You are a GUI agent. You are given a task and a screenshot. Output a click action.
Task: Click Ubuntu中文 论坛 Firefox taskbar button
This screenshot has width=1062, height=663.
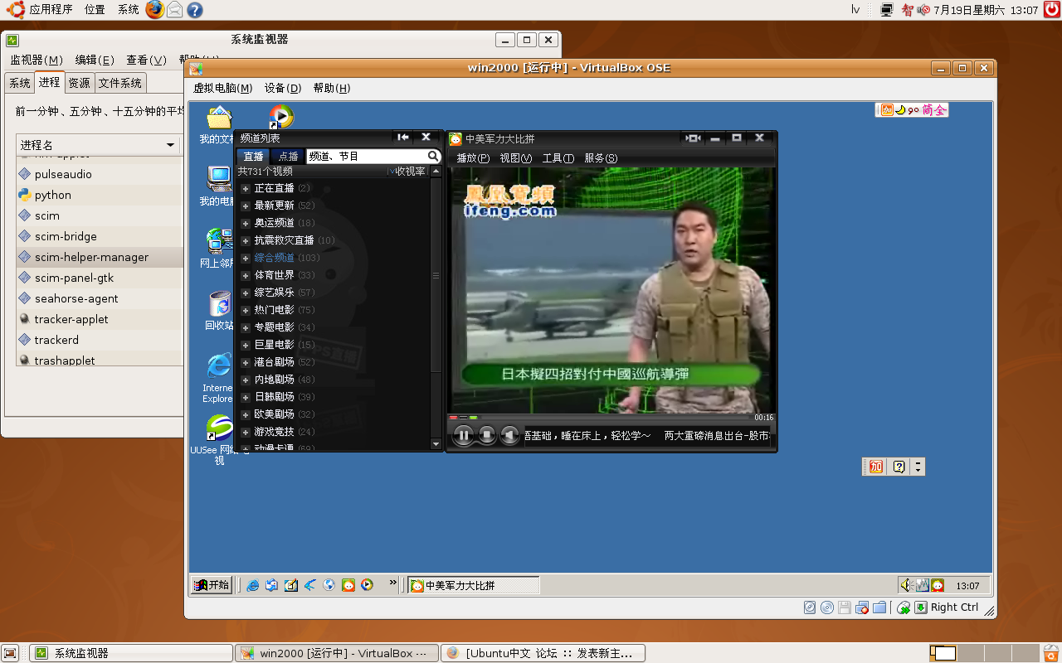click(543, 653)
